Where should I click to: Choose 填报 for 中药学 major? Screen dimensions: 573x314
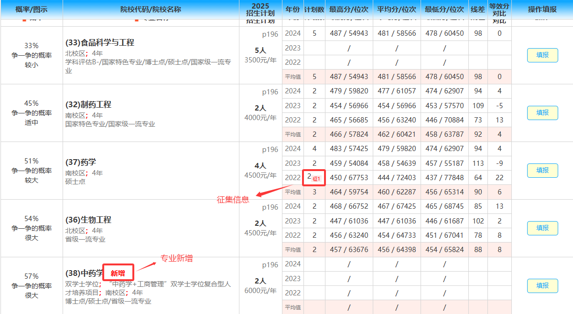point(542,286)
